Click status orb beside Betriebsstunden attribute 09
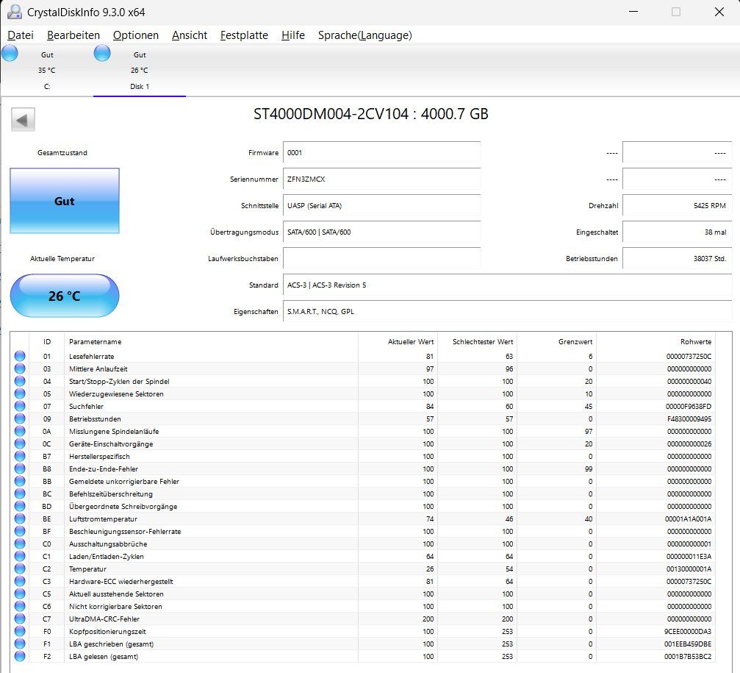The width and height of the screenshot is (740, 673). point(20,419)
